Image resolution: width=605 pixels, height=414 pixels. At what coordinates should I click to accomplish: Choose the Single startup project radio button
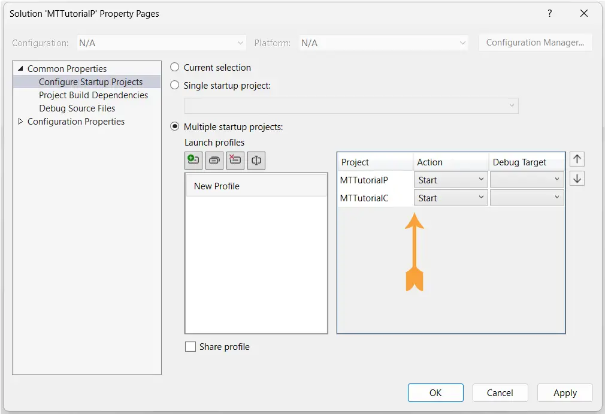pyautogui.click(x=175, y=86)
